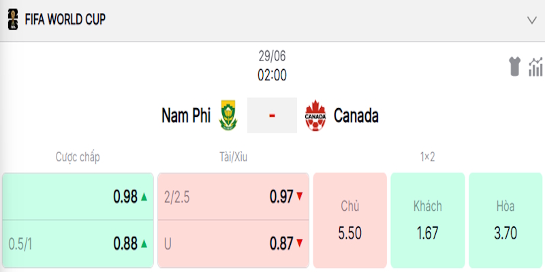Select handicap odds 0.98 for Nam Phi
This screenshot has width=545, height=272.
[78, 197]
